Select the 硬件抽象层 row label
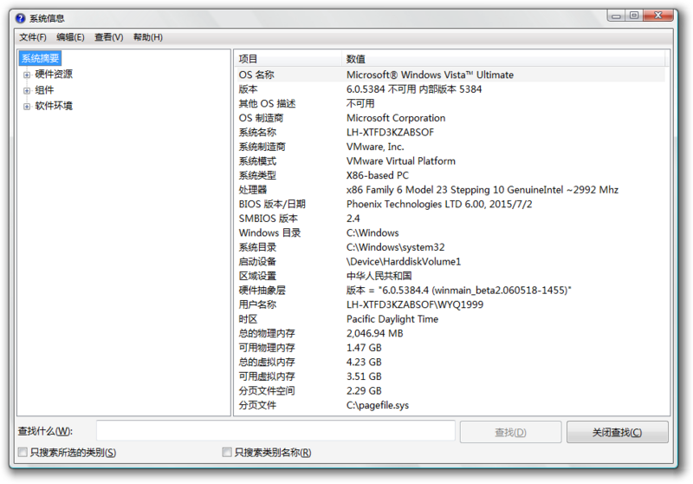This screenshot has height=484, width=693. point(262,291)
